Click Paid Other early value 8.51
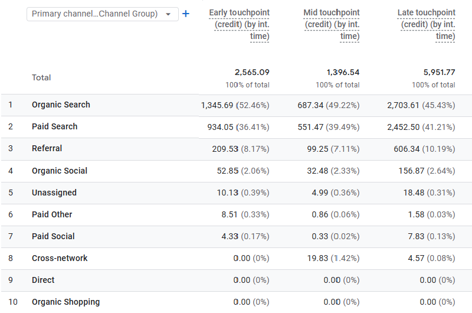This screenshot has height=313, width=472. tap(230, 214)
